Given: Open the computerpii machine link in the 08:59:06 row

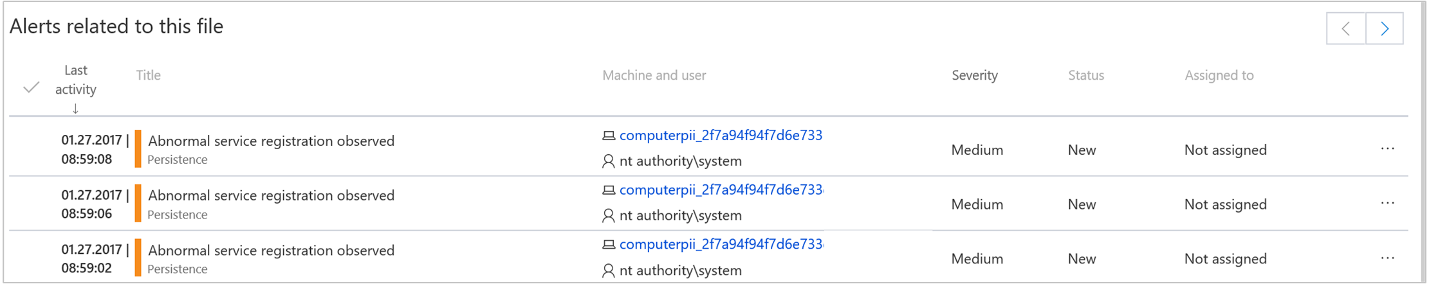Looking at the screenshot, I should click(720, 190).
